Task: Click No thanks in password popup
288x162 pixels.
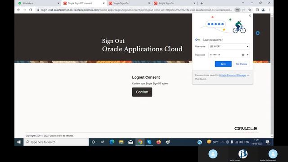Action: pyautogui.click(x=241, y=64)
